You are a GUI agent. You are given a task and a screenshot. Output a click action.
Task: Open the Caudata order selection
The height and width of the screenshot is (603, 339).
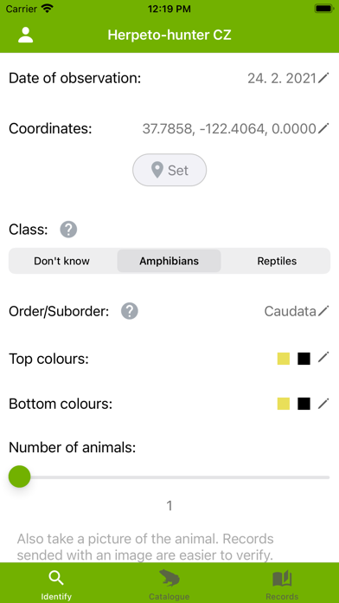pos(291,311)
